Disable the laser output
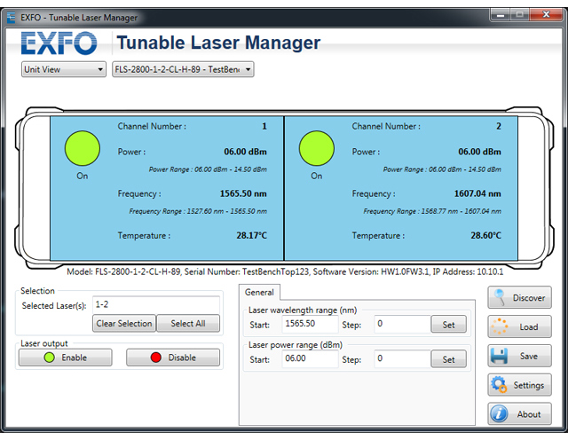 173,357
